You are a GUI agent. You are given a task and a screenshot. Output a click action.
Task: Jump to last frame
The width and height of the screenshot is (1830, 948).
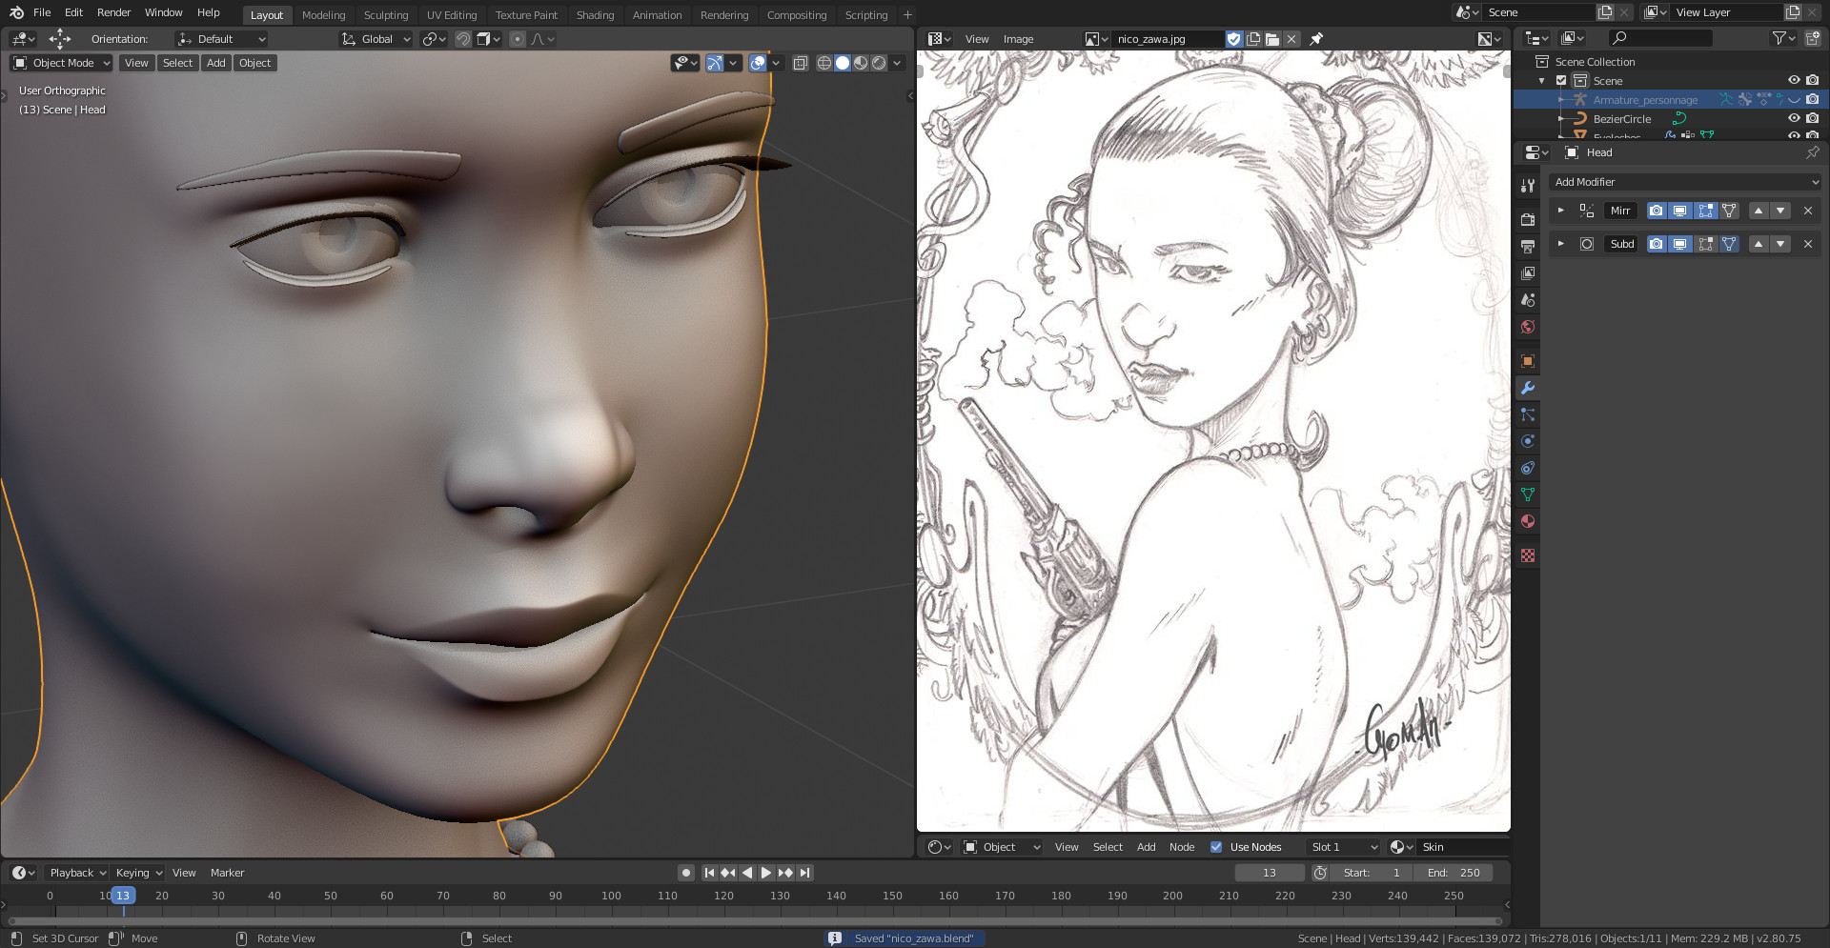[x=805, y=873]
